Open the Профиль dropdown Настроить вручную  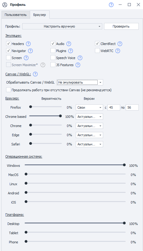62,26
